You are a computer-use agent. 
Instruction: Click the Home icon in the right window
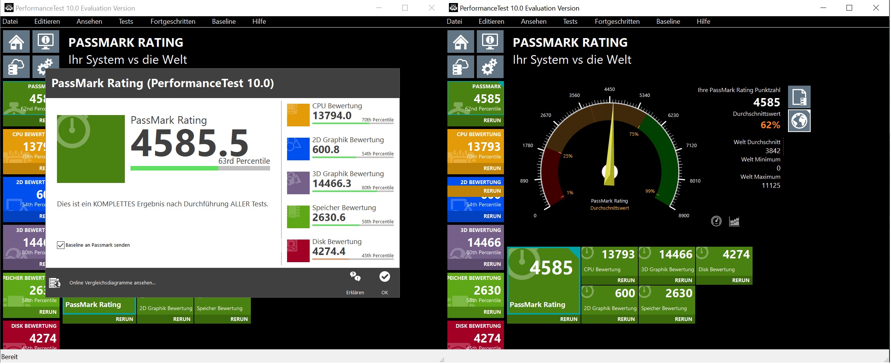tap(461, 41)
